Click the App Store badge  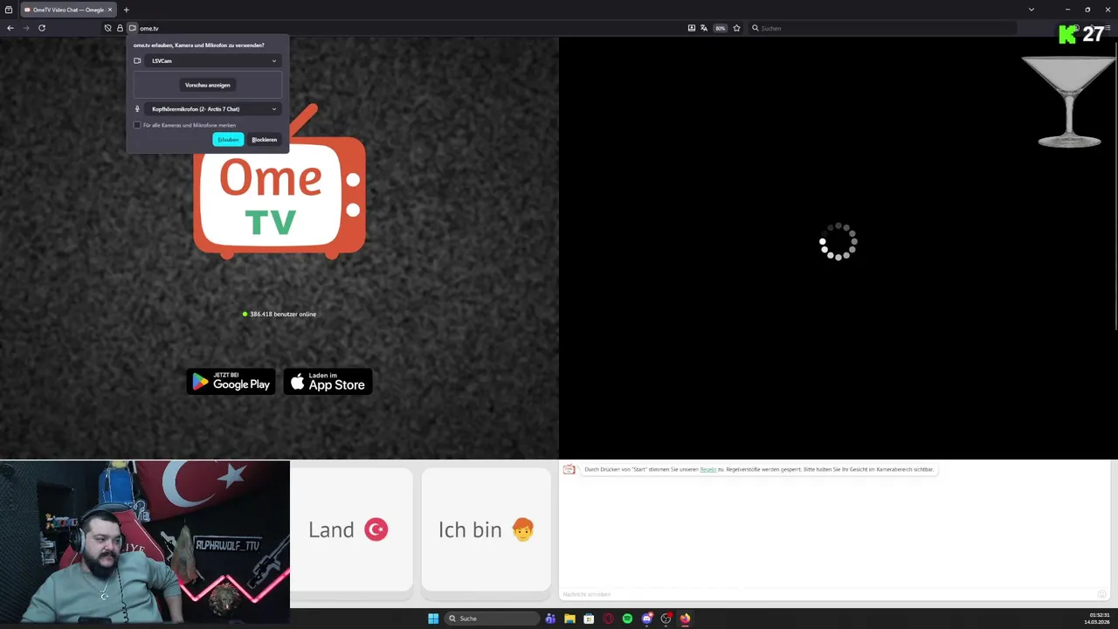pos(328,382)
